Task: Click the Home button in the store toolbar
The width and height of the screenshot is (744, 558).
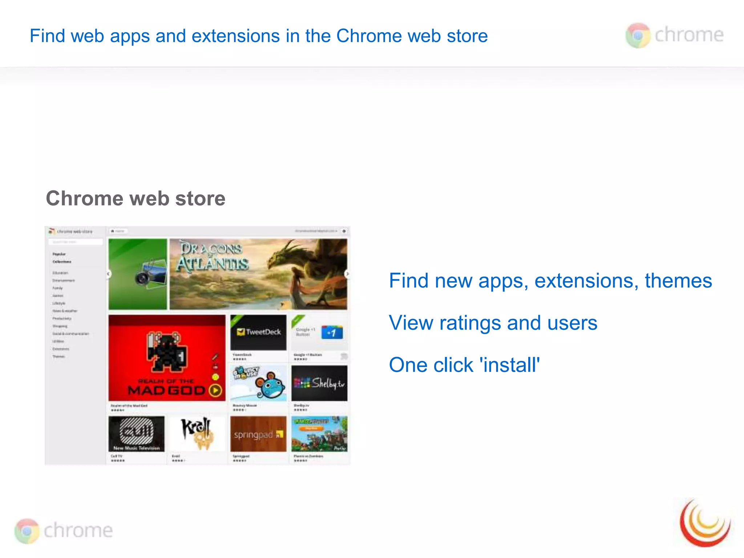Action: click(118, 231)
